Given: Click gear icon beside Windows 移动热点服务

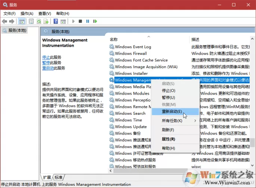Looking at the screenshot, I should [112, 160].
